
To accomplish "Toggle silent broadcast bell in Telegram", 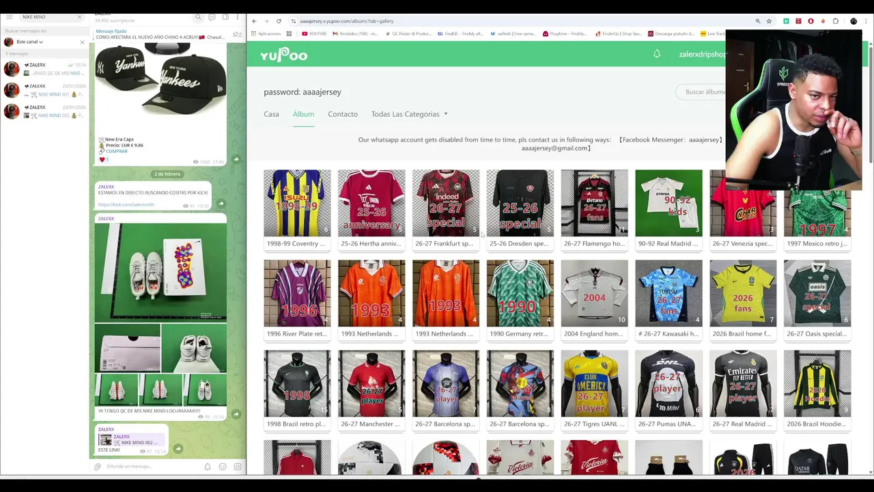I will click(x=208, y=467).
